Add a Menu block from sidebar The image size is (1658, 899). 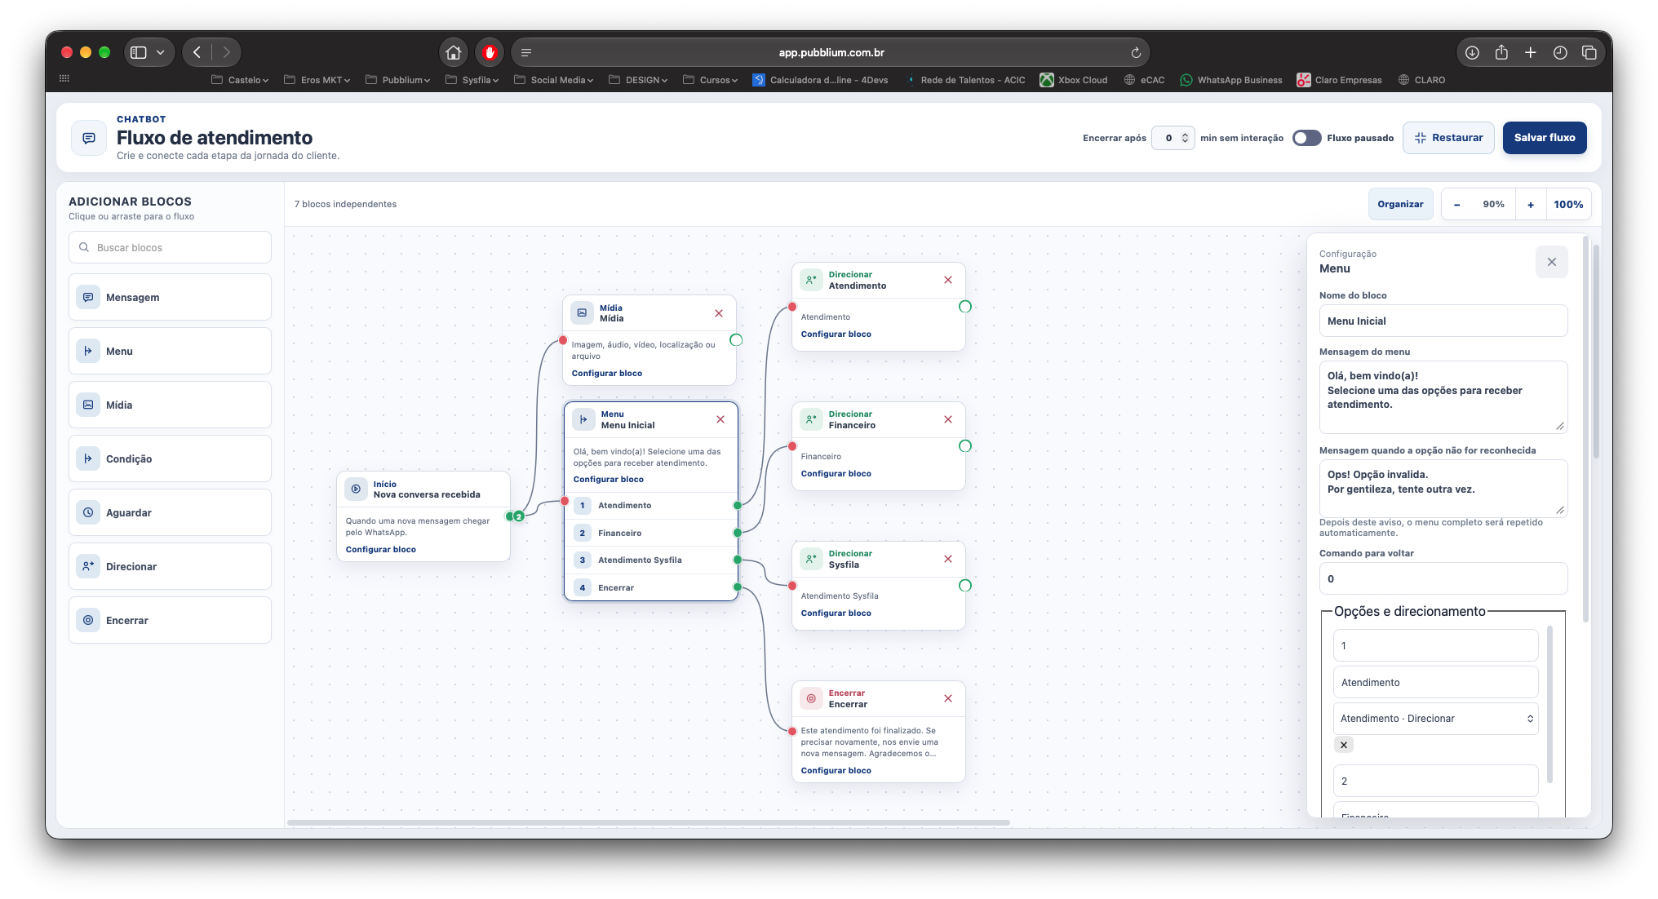pos(170,351)
